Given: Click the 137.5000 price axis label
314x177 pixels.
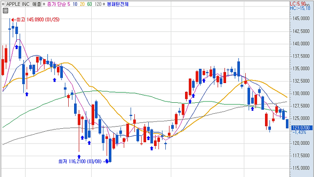Looking at the screenshot, I should click(301, 56).
